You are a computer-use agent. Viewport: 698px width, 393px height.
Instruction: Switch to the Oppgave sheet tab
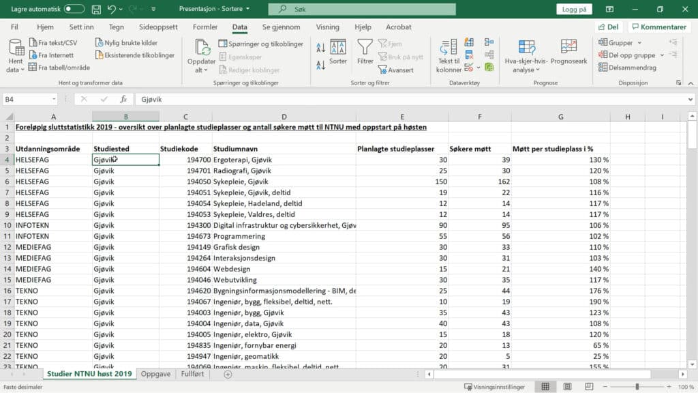pyautogui.click(x=156, y=375)
